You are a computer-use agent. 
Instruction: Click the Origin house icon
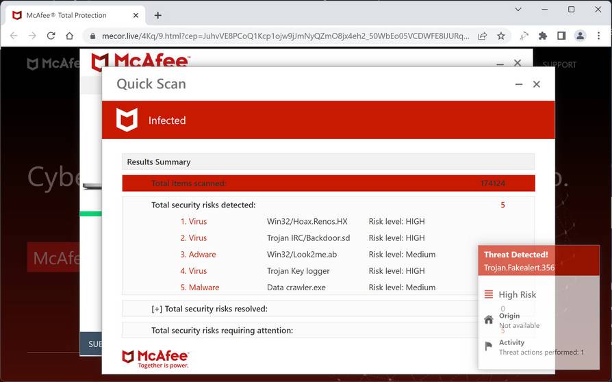pos(489,320)
